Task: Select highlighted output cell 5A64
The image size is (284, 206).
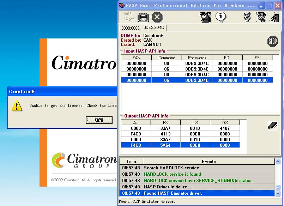Action: point(165,145)
